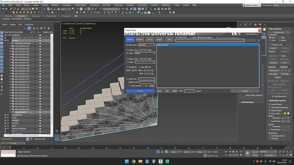Click the Redo arrow in main toolbar
Viewport: 294px width, 165px height.
(6, 9)
